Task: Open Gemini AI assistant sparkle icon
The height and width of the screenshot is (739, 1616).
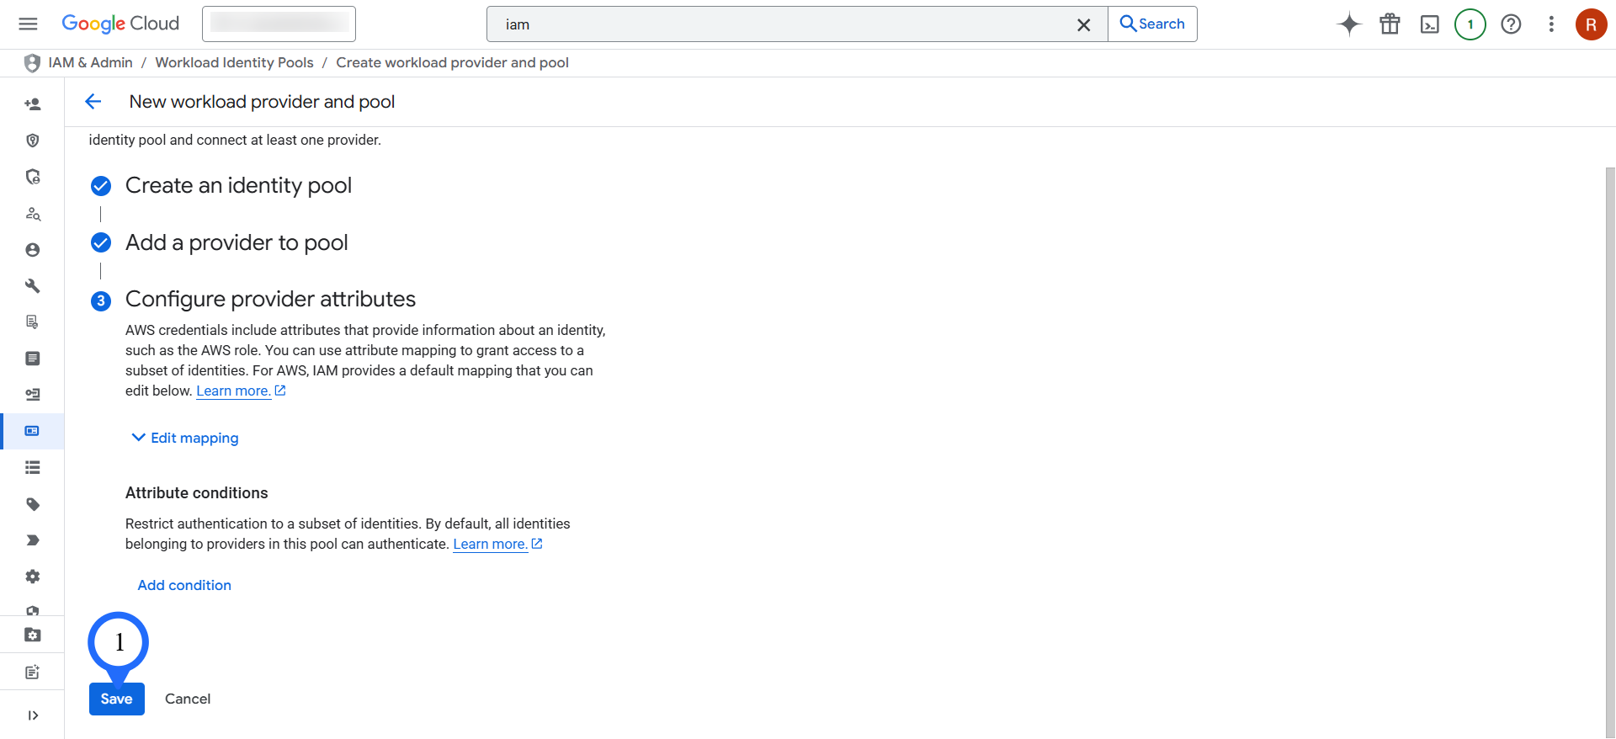Action: [1348, 24]
